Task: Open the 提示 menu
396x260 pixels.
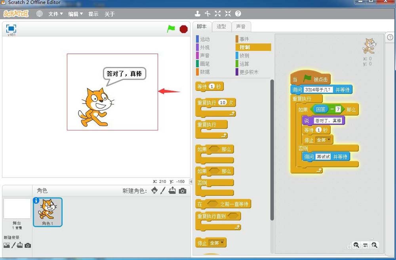Action: [x=93, y=14]
